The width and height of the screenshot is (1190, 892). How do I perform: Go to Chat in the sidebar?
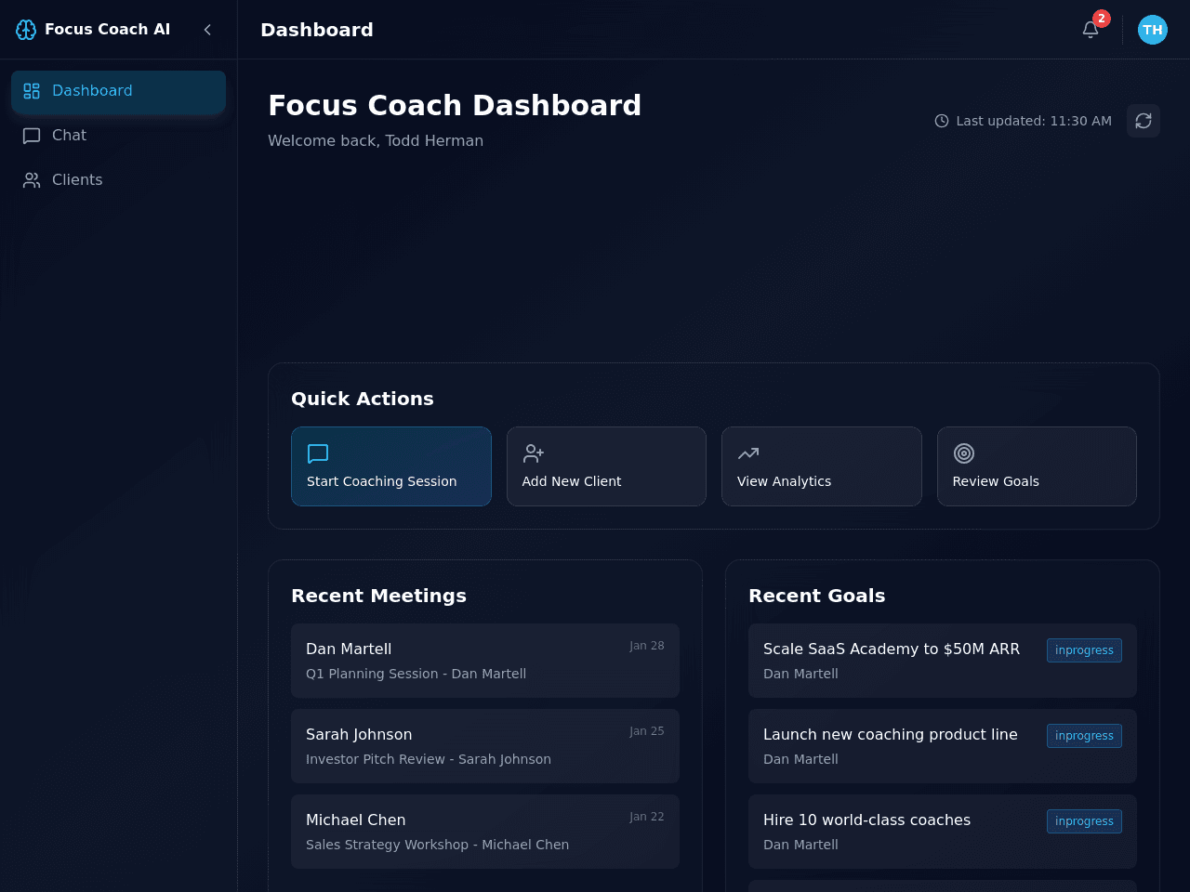pyautogui.click(x=118, y=136)
